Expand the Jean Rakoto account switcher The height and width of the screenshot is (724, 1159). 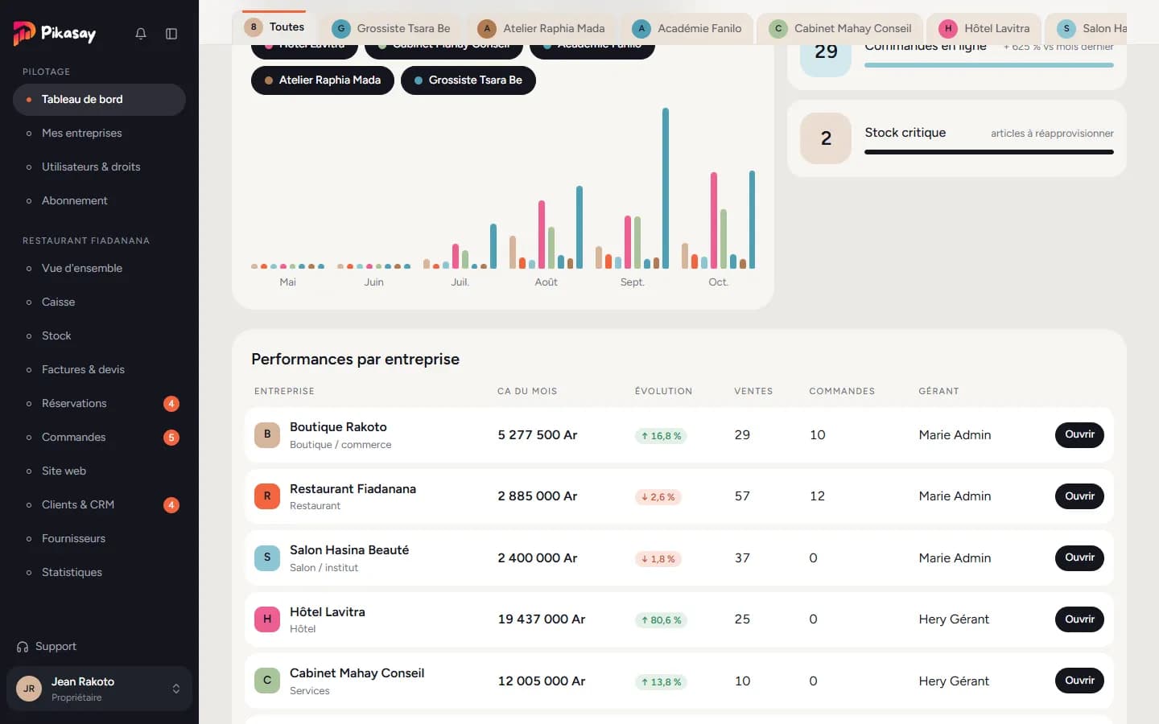tap(176, 689)
